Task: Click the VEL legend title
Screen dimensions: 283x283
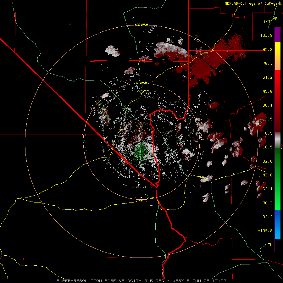Action: click(x=276, y=19)
